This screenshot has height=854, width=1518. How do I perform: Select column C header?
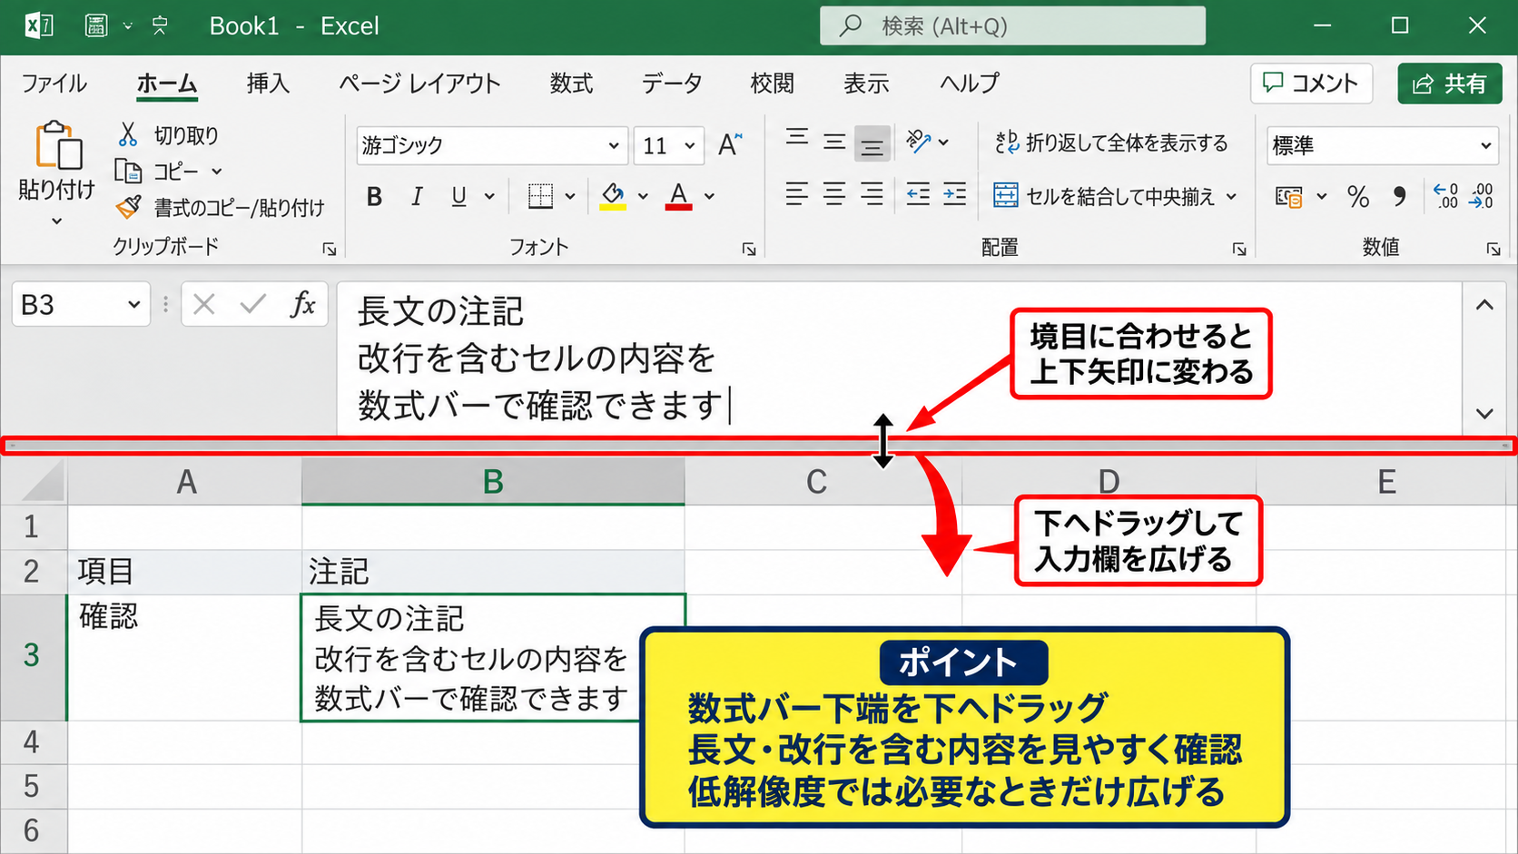click(817, 481)
